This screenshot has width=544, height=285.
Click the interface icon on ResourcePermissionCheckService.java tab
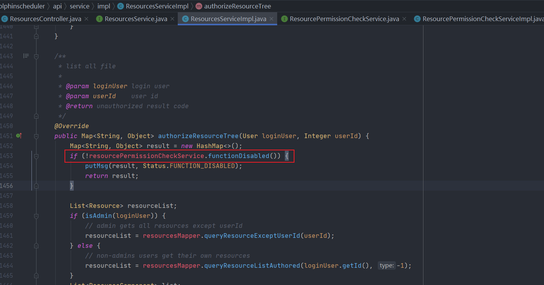pyautogui.click(x=284, y=18)
